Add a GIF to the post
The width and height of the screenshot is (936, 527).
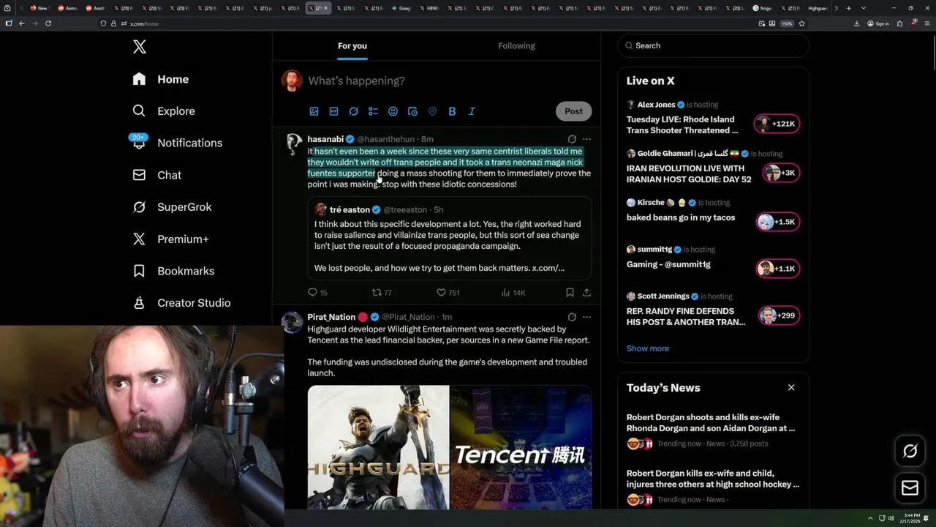point(333,111)
